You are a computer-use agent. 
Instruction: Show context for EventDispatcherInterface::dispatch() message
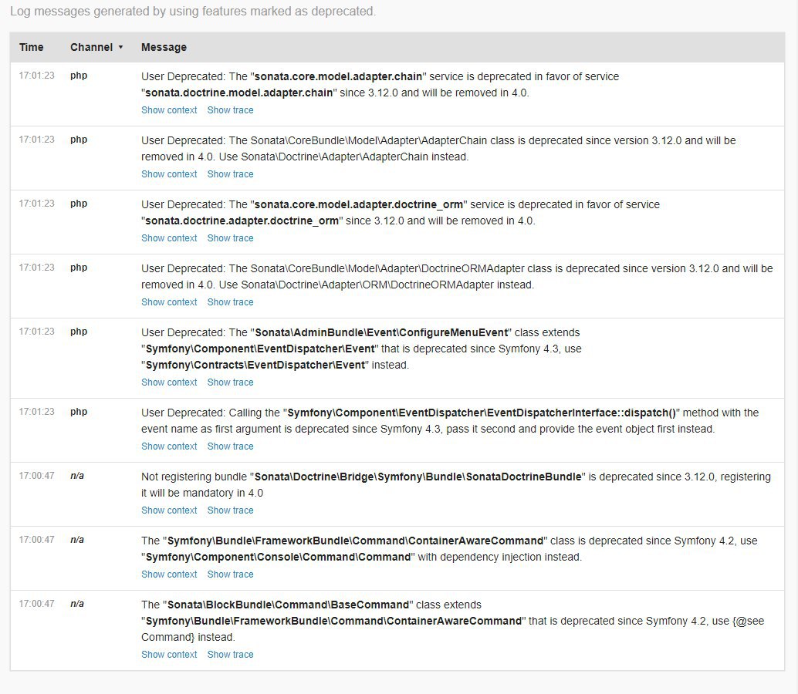click(x=169, y=446)
